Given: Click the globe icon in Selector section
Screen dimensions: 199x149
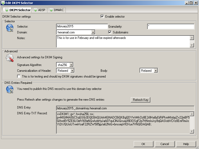Looking at the screenshot, I should (x=10, y=28).
